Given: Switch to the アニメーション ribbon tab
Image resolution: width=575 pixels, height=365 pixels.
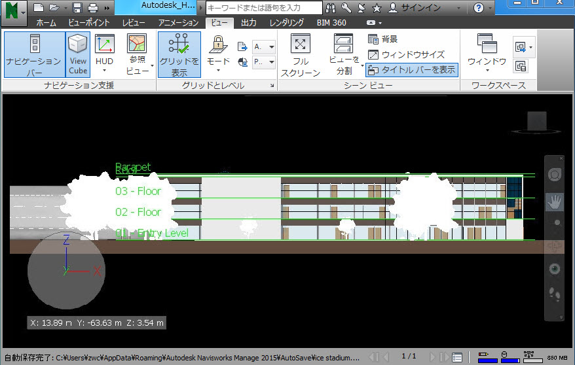Looking at the screenshot, I should 179,23.
